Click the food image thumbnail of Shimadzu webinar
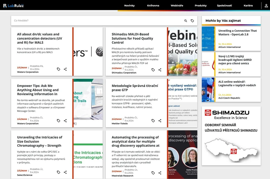The image size is (270, 179). point(183,52)
